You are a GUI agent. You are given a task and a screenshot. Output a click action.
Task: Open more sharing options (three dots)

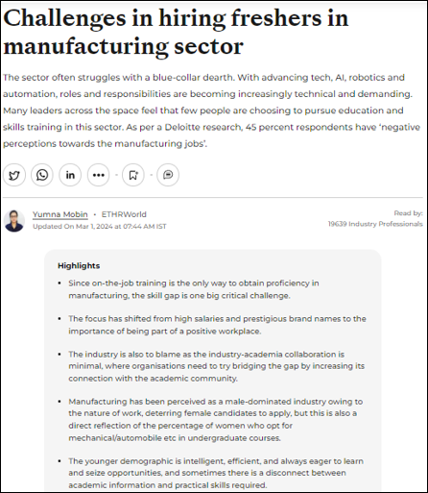point(98,175)
